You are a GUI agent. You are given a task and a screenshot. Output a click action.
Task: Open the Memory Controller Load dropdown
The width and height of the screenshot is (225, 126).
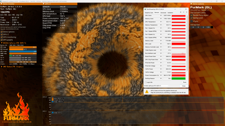click(x=161, y=47)
